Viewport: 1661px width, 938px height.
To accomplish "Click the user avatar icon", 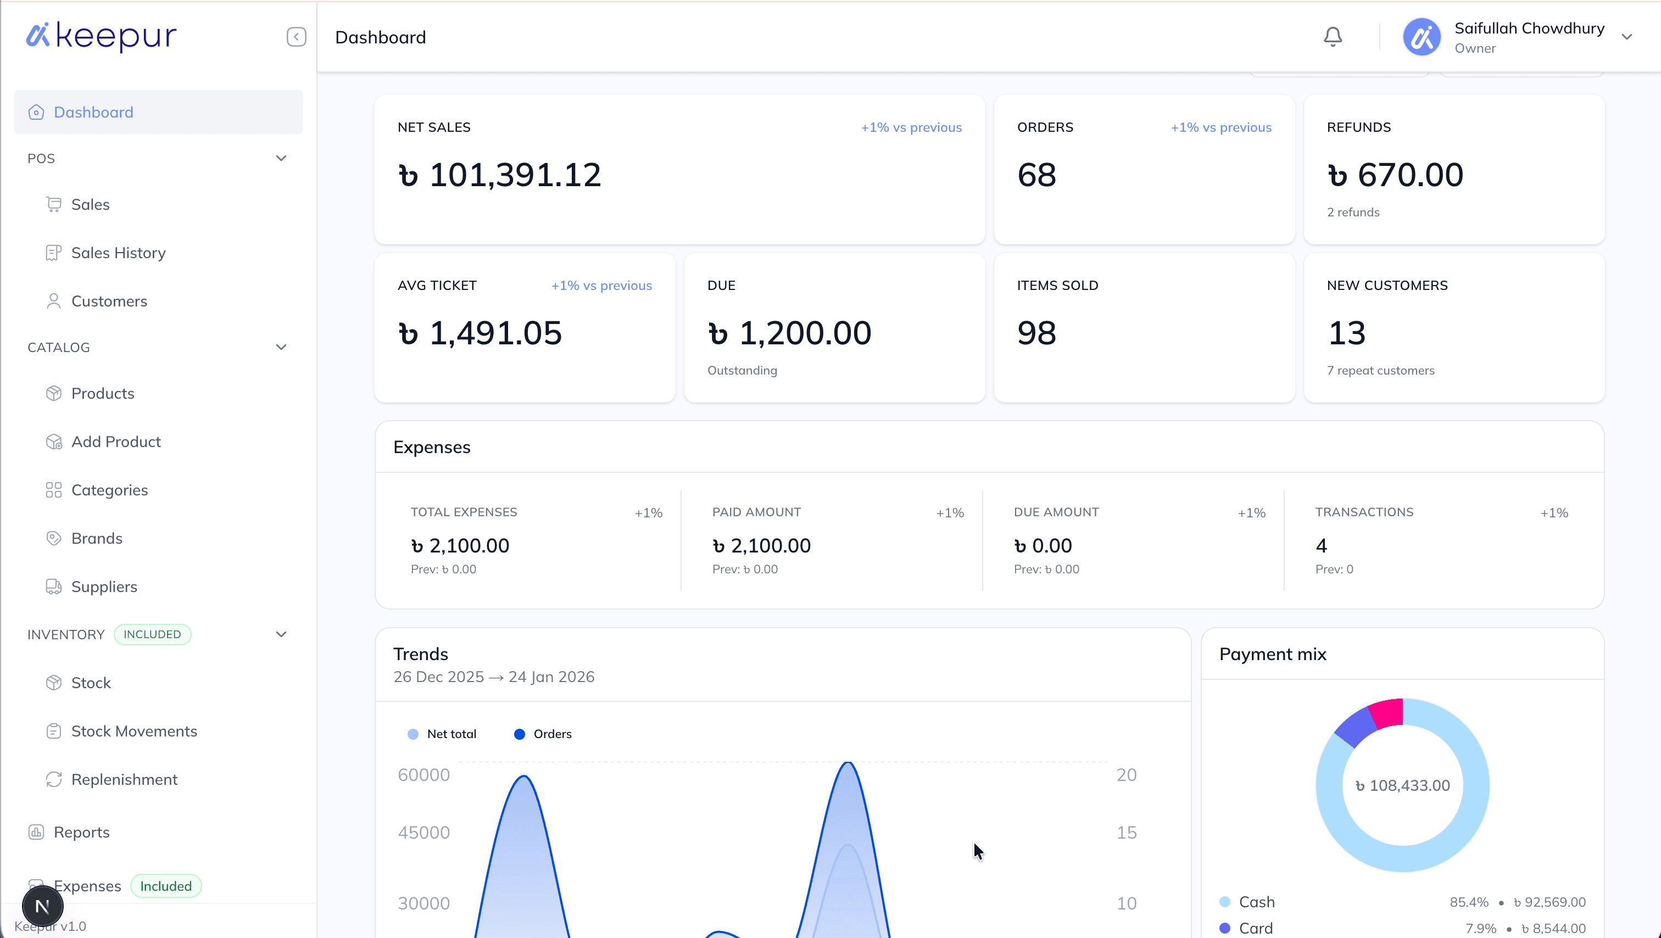I will (1421, 37).
